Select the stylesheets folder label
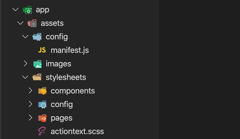The width and height of the screenshot is (240, 139). (66, 77)
